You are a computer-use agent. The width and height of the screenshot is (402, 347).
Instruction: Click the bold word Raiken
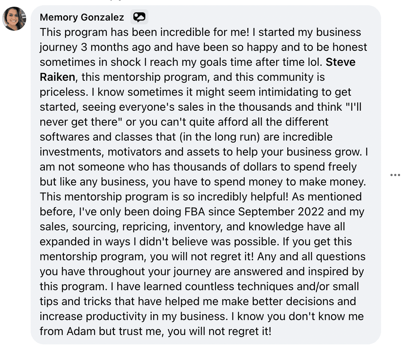point(58,77)
